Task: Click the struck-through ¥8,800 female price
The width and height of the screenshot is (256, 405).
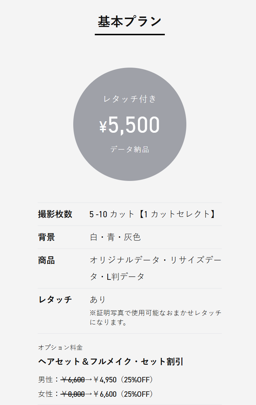Action: 73,394
